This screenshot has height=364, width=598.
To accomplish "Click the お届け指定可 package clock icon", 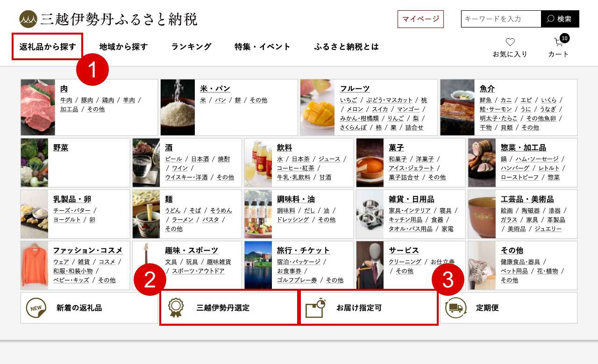I will pyautogui.click(x=315, y=308).
